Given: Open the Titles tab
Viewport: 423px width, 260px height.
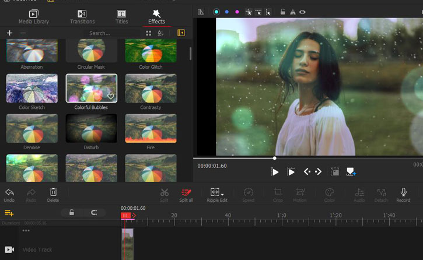Looking at the screenshot, I should (121, 17).
